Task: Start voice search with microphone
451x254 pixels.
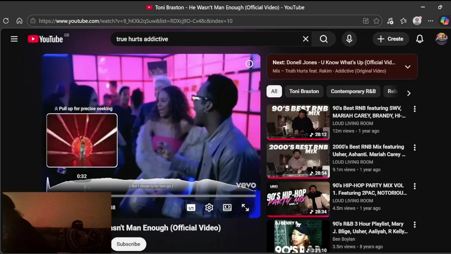Action: click(349, 39)
